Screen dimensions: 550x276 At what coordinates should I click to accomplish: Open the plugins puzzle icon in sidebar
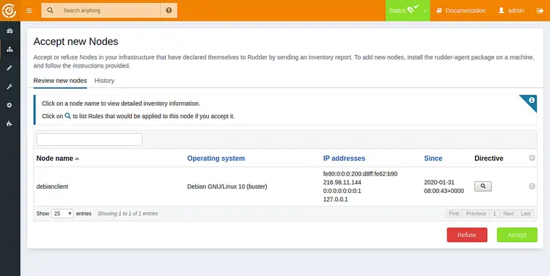10,123
